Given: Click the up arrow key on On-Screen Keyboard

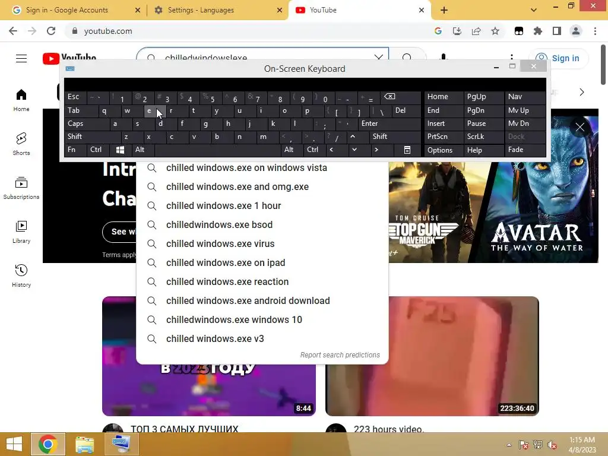Looking at the screenshot, I should click(353, 137).
